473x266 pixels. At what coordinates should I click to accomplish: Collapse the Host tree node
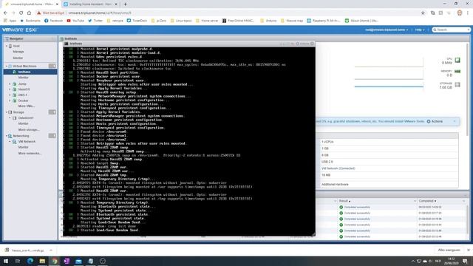[7, 46]
